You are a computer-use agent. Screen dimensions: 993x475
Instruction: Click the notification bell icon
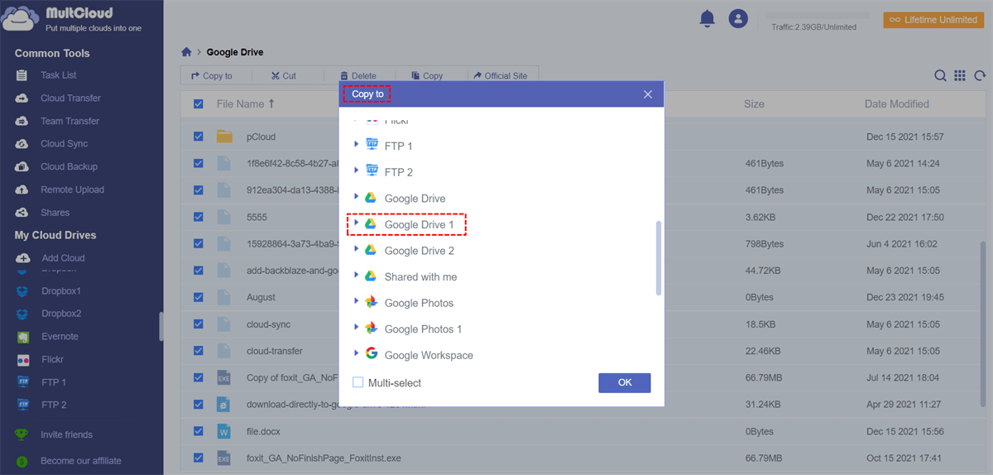(x=707, y=18)
